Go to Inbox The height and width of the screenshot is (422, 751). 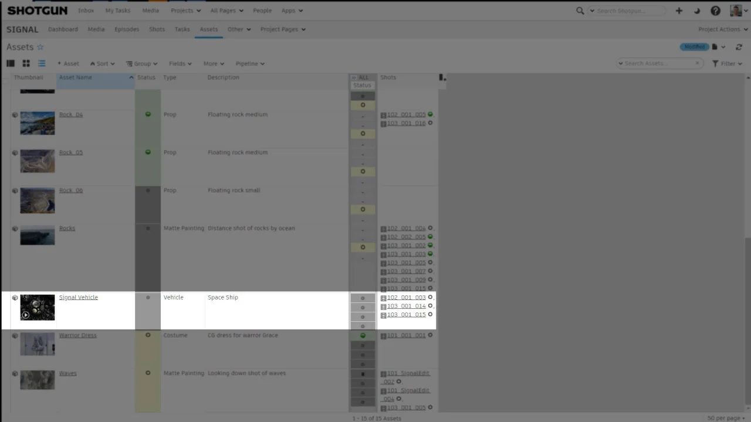tap(86, 11)
